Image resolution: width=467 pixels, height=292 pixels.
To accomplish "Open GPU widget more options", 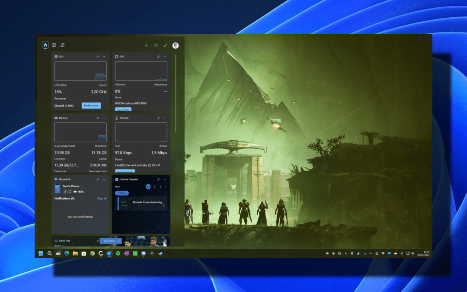I will (165, 57).
